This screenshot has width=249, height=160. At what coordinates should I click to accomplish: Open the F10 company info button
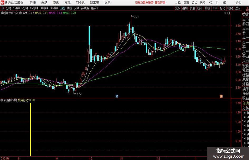(215, 8)
